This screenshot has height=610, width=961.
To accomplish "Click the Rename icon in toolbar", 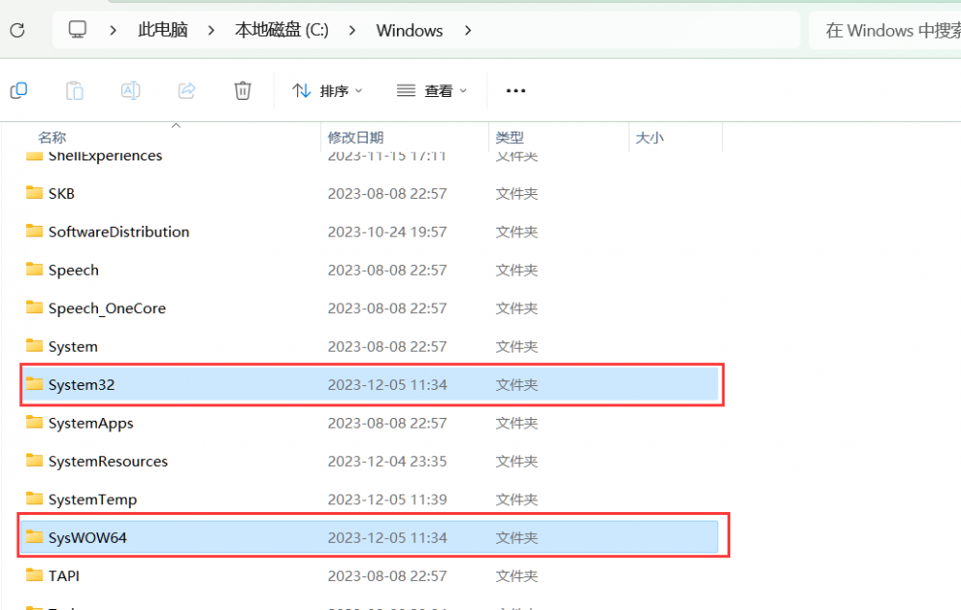I will (x=130, y=90).
